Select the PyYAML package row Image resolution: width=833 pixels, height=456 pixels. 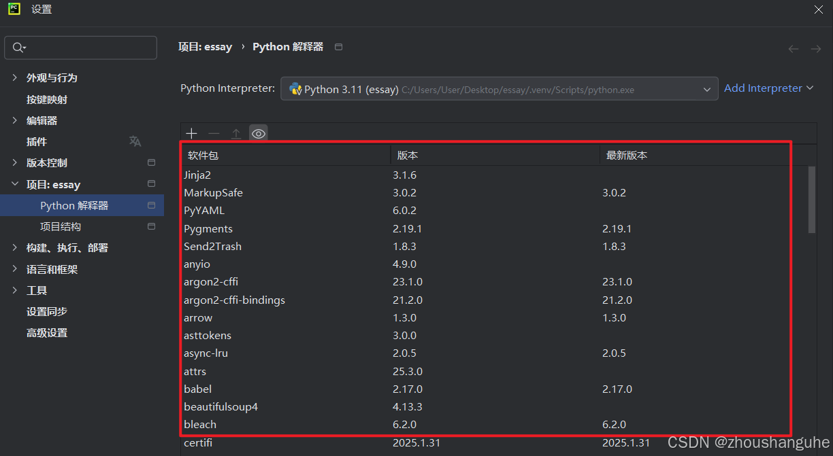493,211
